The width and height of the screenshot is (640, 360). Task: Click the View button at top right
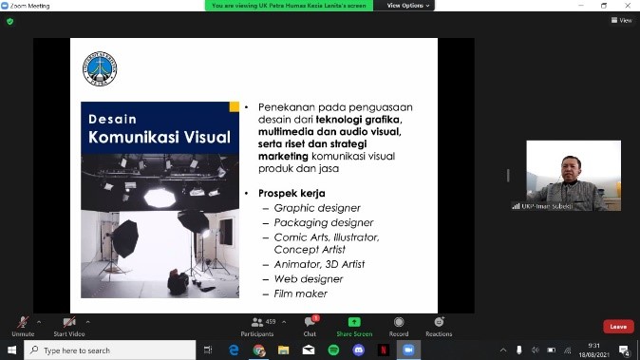(622, 20)
